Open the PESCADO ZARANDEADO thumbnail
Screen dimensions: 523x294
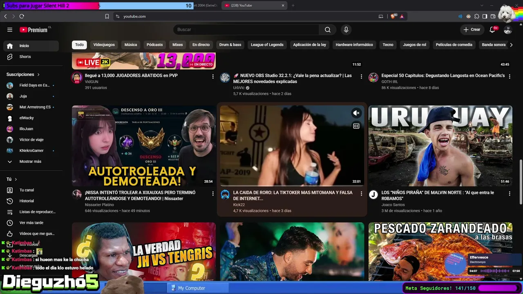[x=440, y=252]
